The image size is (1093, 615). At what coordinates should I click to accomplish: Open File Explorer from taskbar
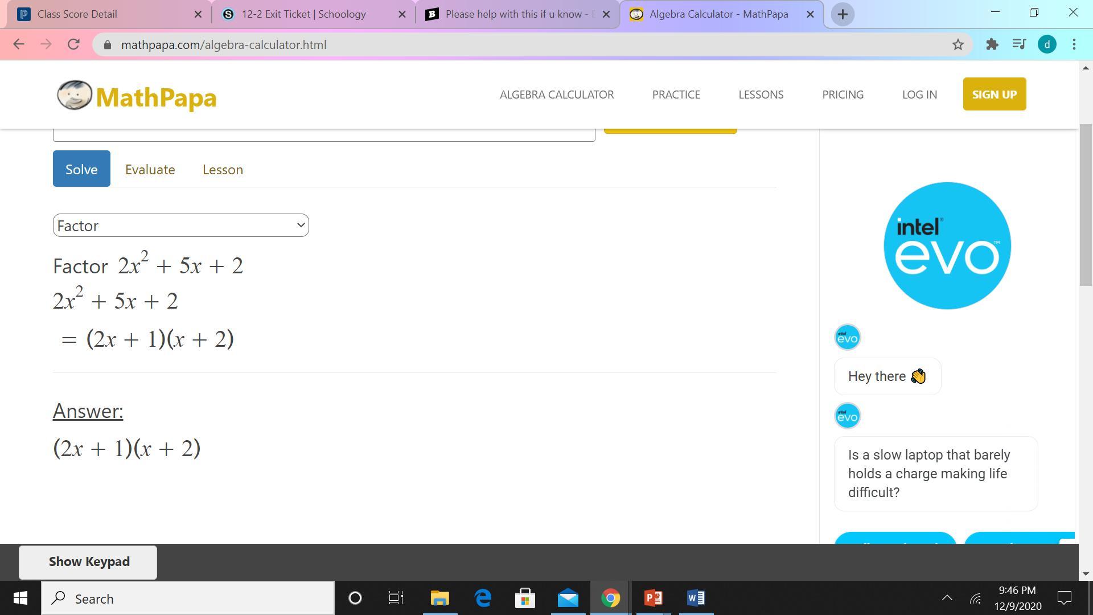(439, 598)
